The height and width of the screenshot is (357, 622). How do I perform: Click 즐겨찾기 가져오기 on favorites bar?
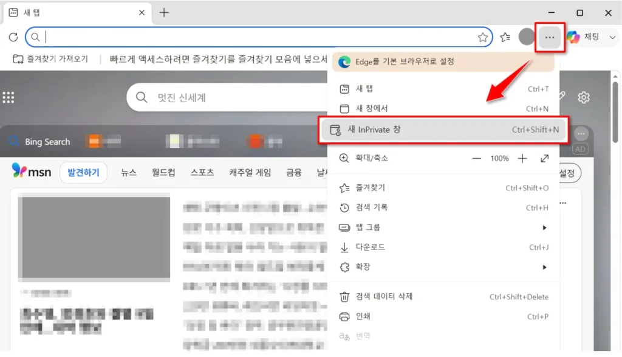[50, 59]
